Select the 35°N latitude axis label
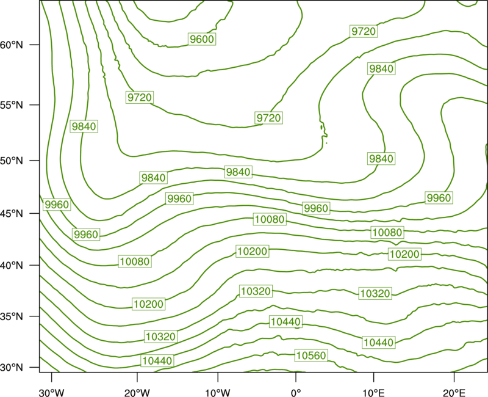The height and width of the screenshot is (397, 488). click(x=12, y=316)
